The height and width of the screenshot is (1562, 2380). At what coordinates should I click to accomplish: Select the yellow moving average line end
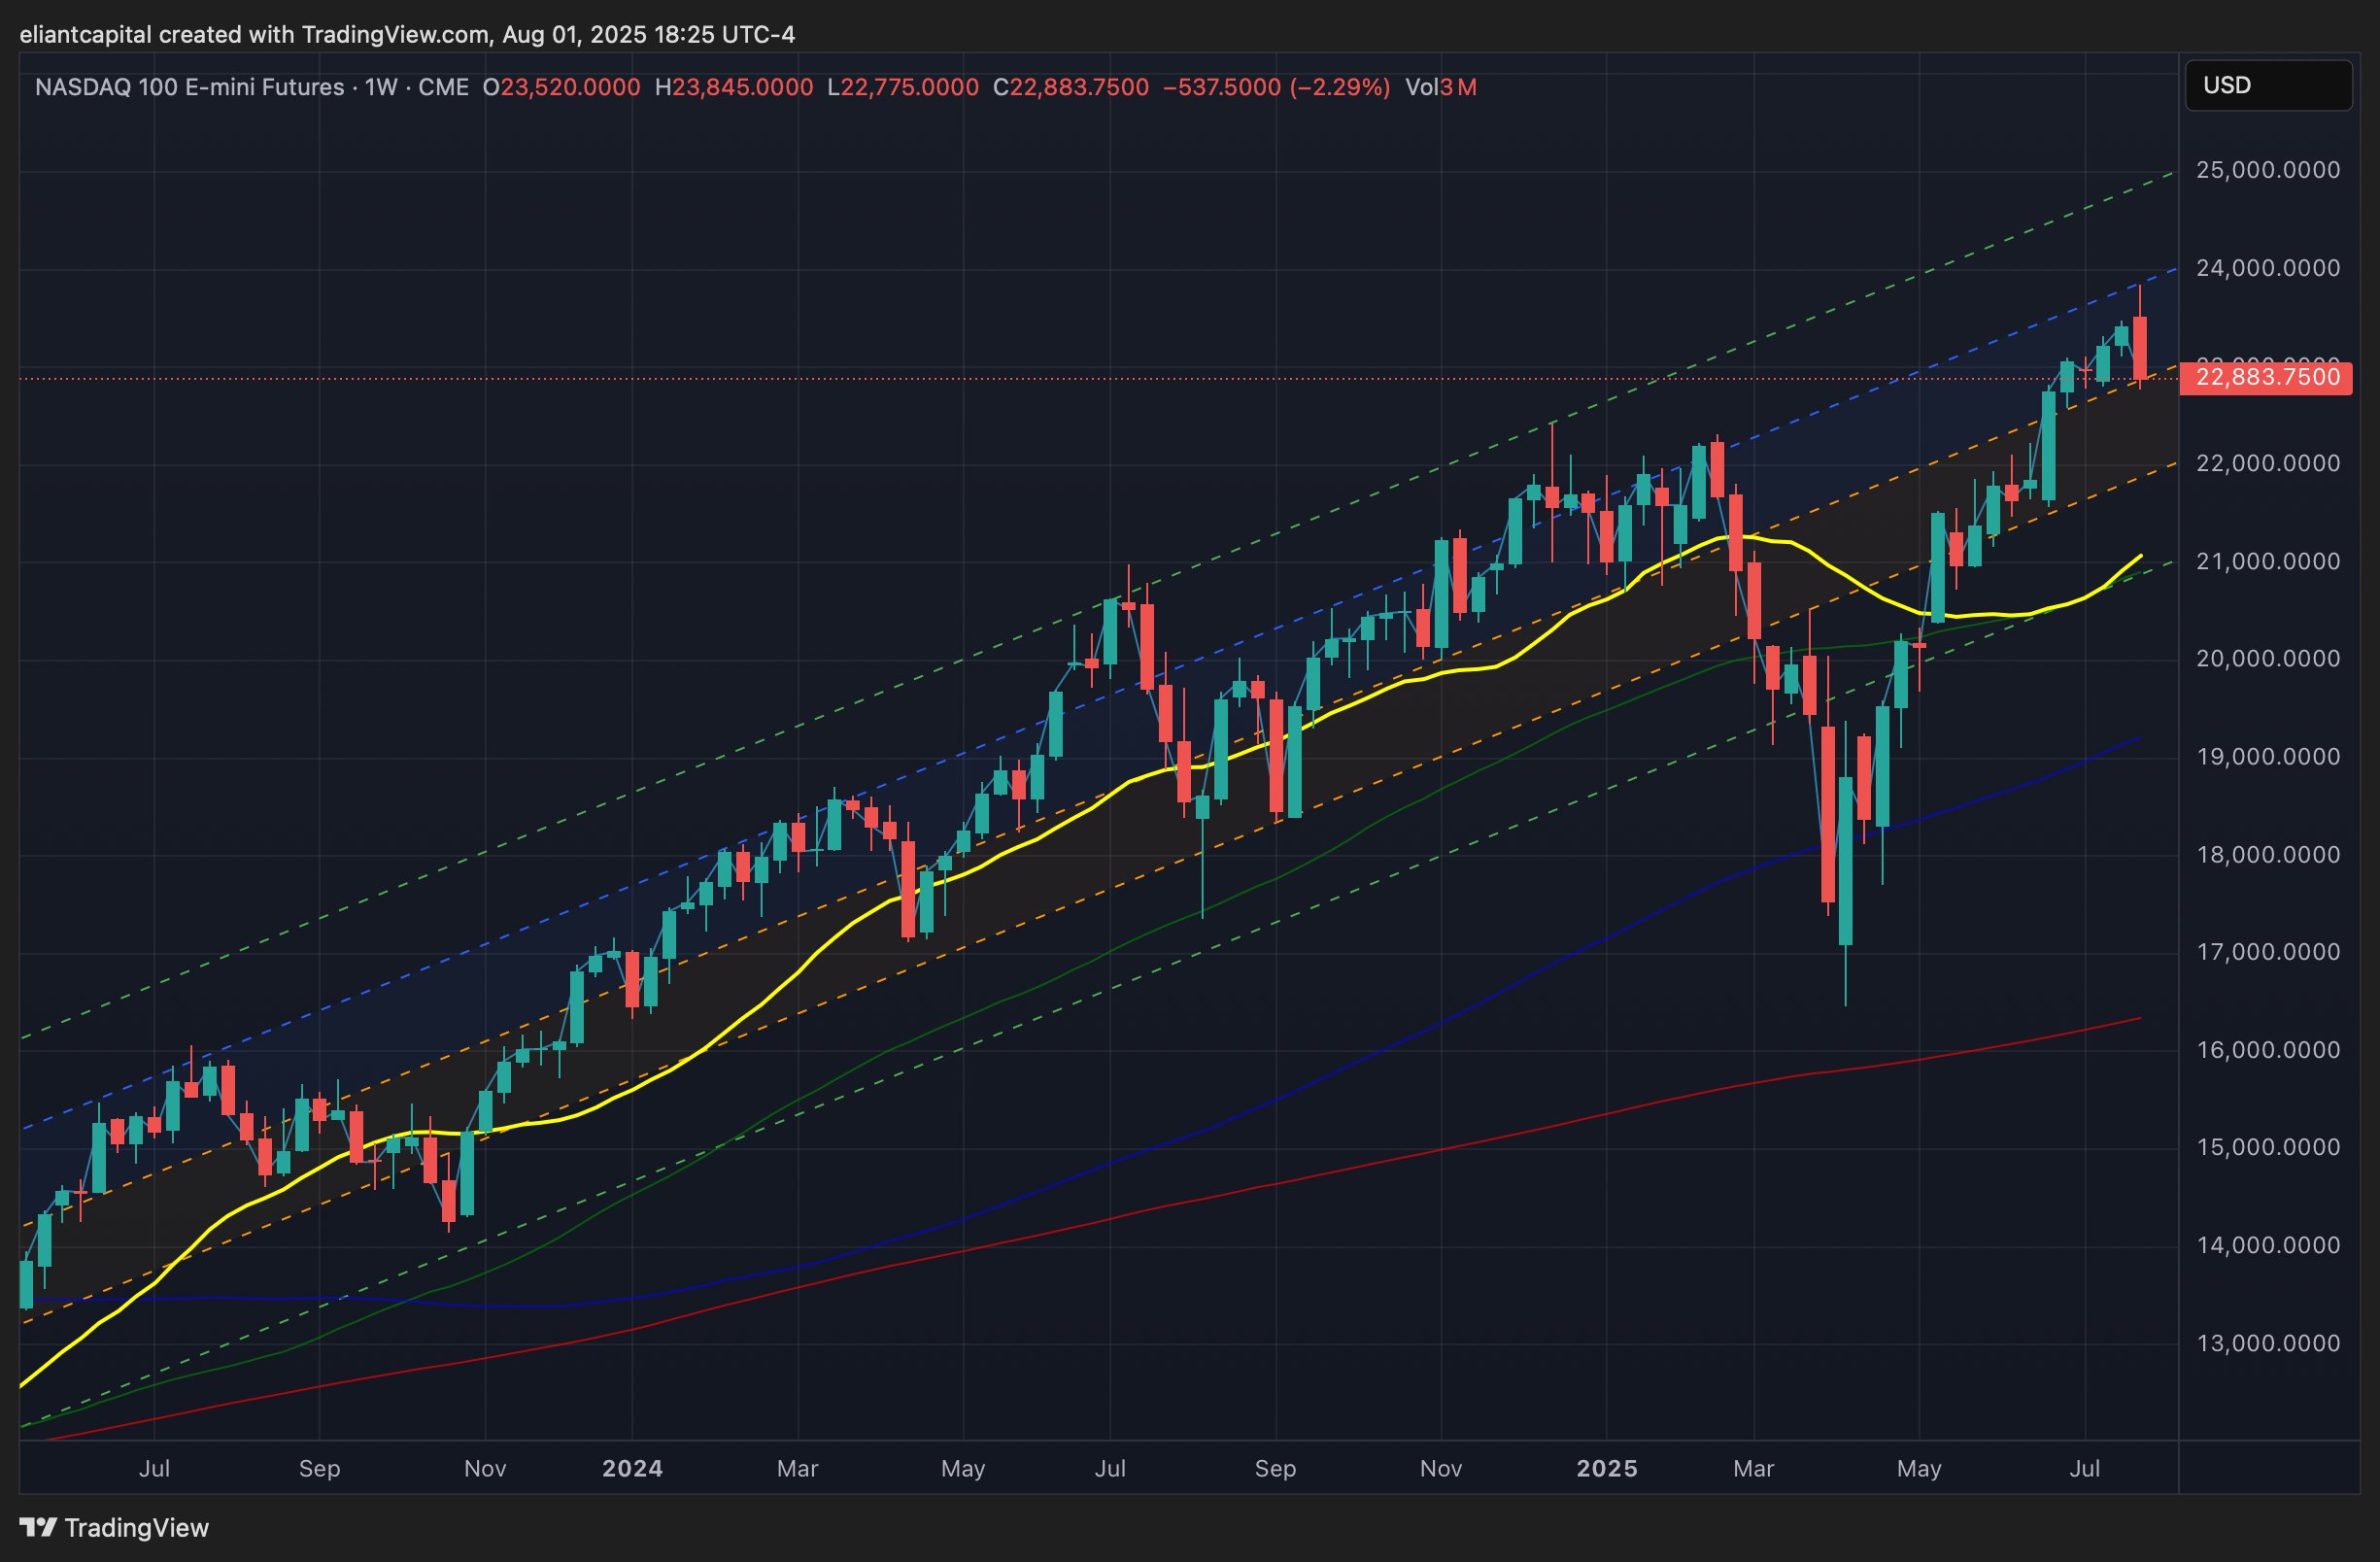click(x=2138, y=557)
